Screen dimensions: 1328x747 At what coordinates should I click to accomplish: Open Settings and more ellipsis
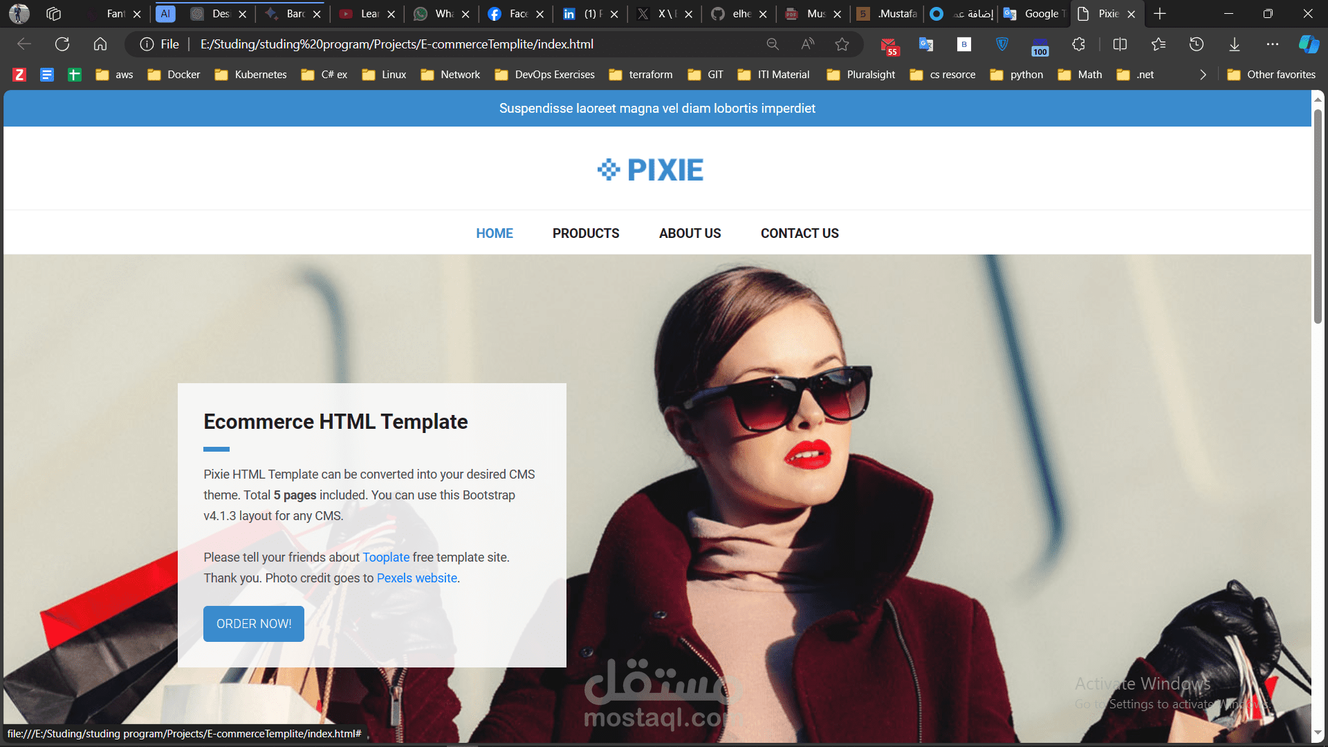click(x=1273, y=44)
